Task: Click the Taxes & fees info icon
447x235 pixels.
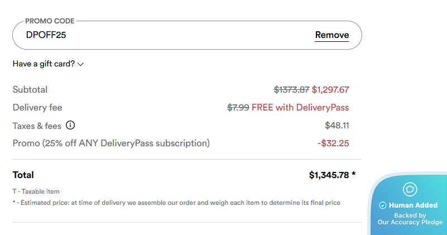Action: click(71, 126)
